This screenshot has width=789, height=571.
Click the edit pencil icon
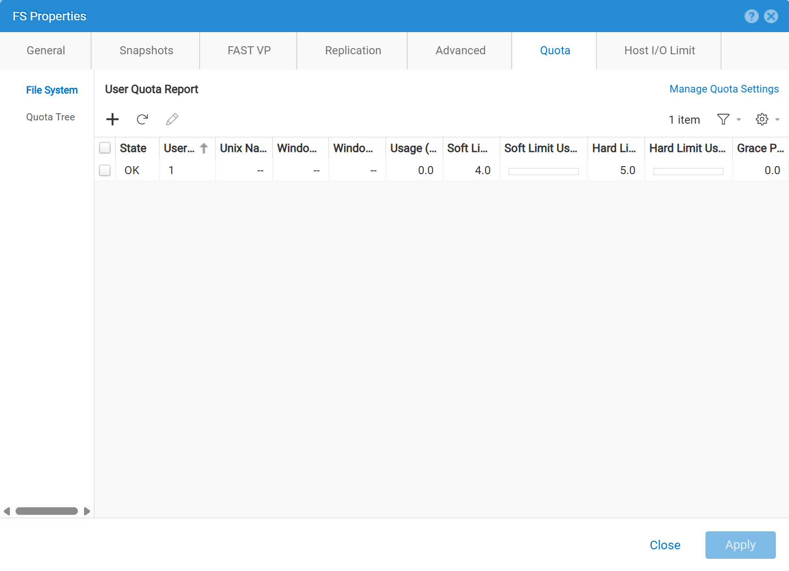click(x=172, y=119)
